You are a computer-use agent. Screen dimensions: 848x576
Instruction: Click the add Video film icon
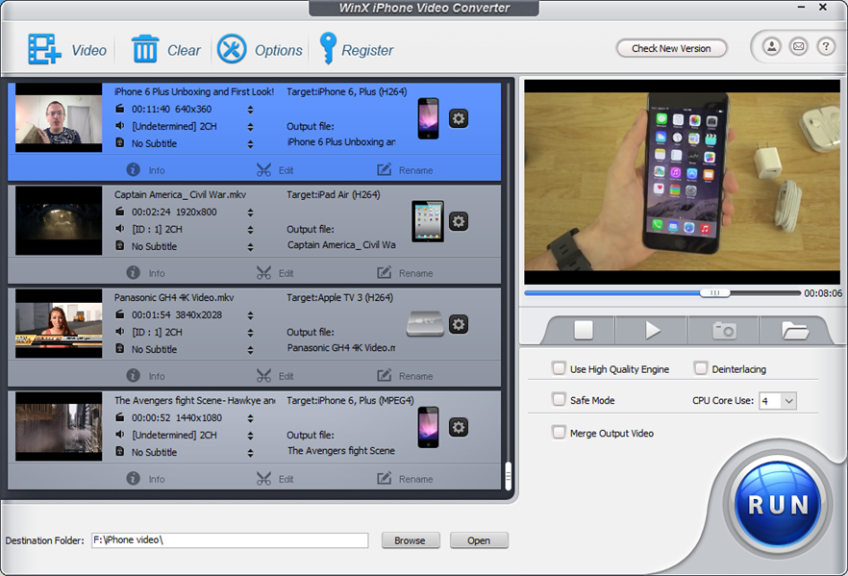point(44,49)
